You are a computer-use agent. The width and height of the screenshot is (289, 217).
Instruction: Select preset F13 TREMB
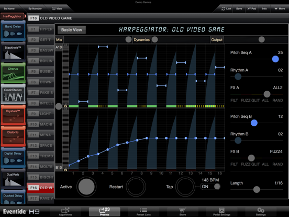coord(40,156)
